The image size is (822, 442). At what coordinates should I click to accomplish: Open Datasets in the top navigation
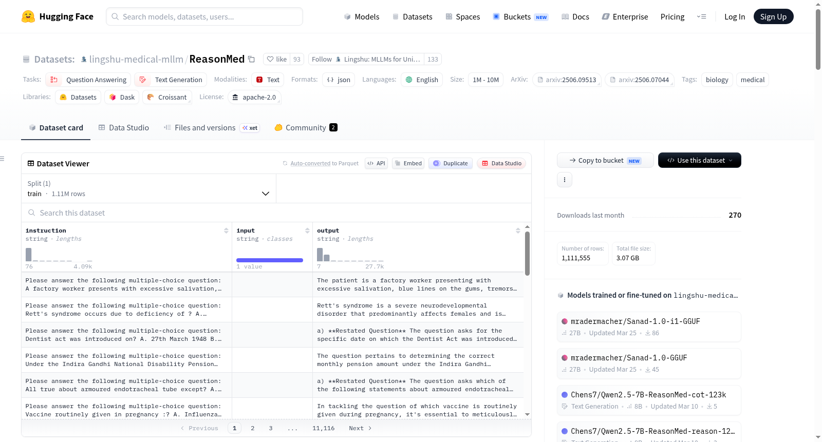pos(413,17)
